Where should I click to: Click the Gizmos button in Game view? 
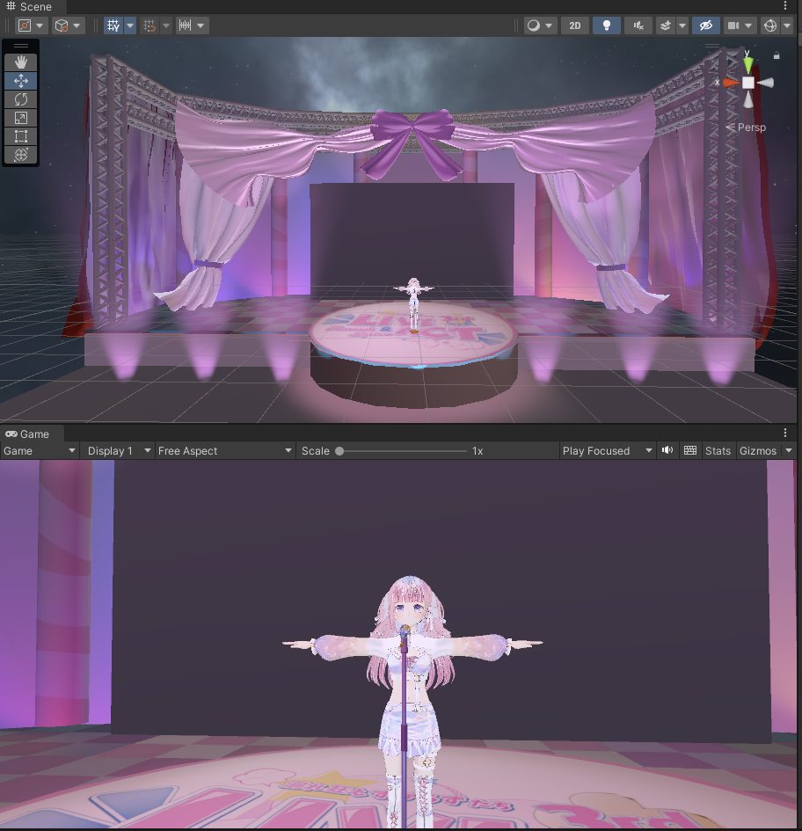point(757,450)
